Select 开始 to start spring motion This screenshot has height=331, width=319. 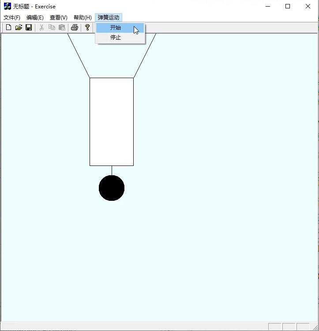pyautogui.click(x=120, y=28)
